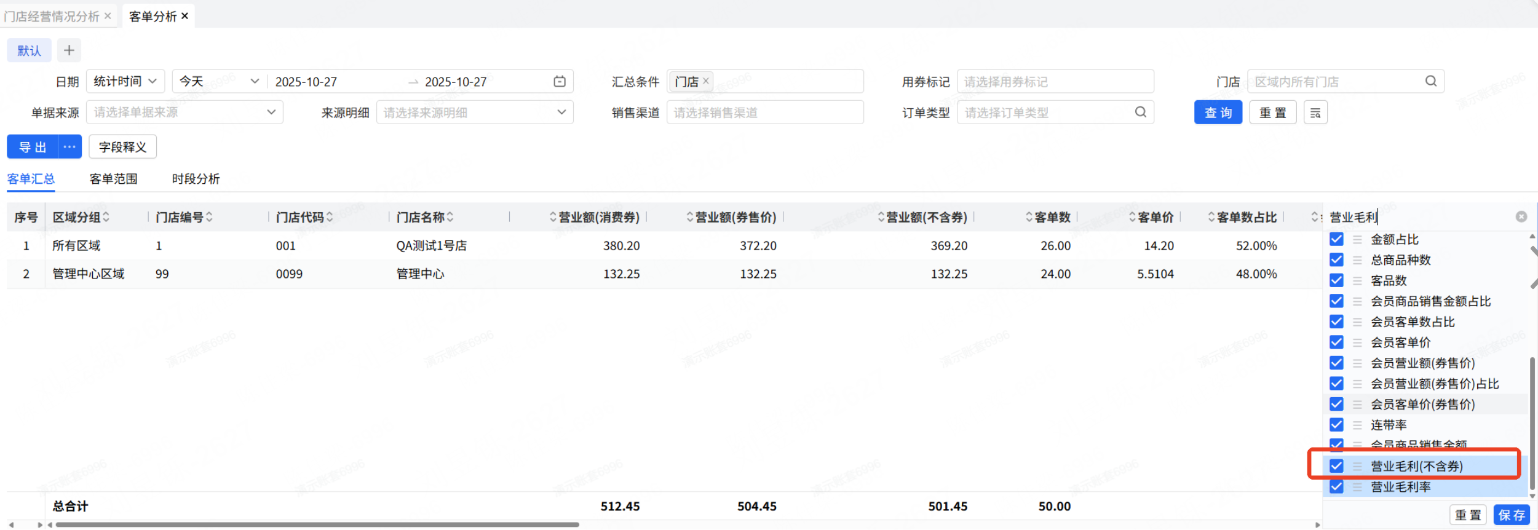Viewport: 1538px width, 530px height.
Task: Click the blue 查询 button
Action: tap(1218, 113)
